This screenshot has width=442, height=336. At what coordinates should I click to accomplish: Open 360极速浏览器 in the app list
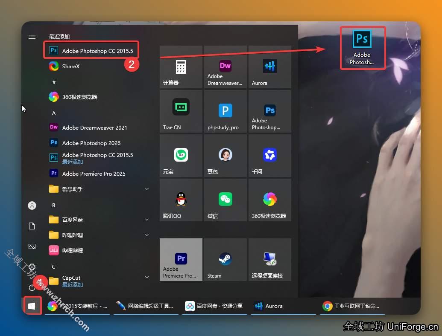pyautogui.click(x=99, y=97)
